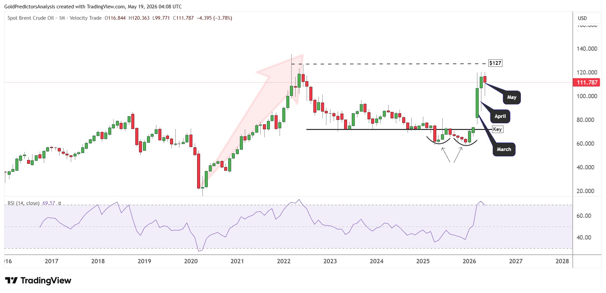
Task: Click the change value −4.395 (−3.78%)
Action: pyautogui.click(x=214, y=18)
